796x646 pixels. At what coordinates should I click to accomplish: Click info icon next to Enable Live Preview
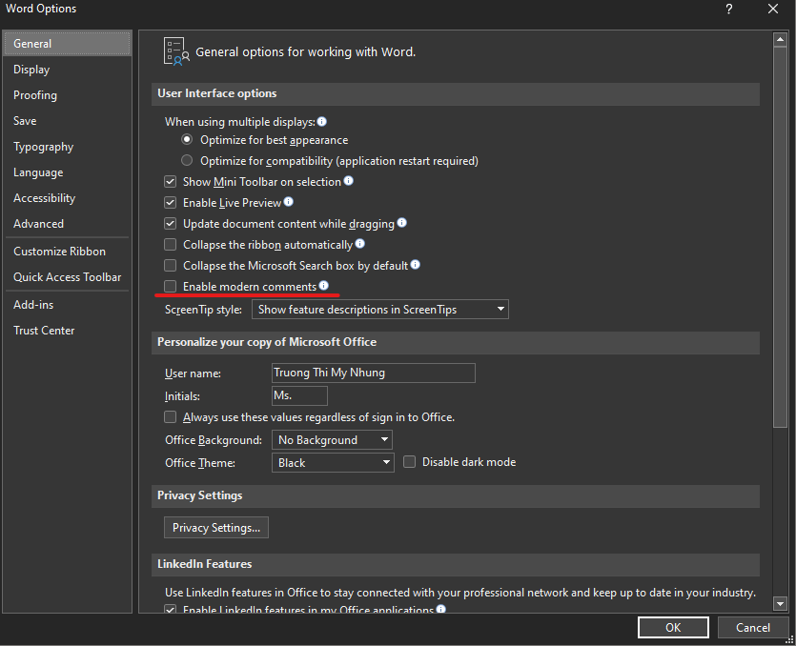(x=288, y=202)
